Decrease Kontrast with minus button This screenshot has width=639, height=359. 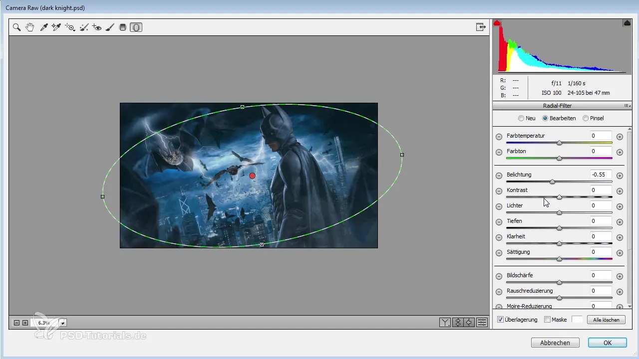[x=499, y=191]
